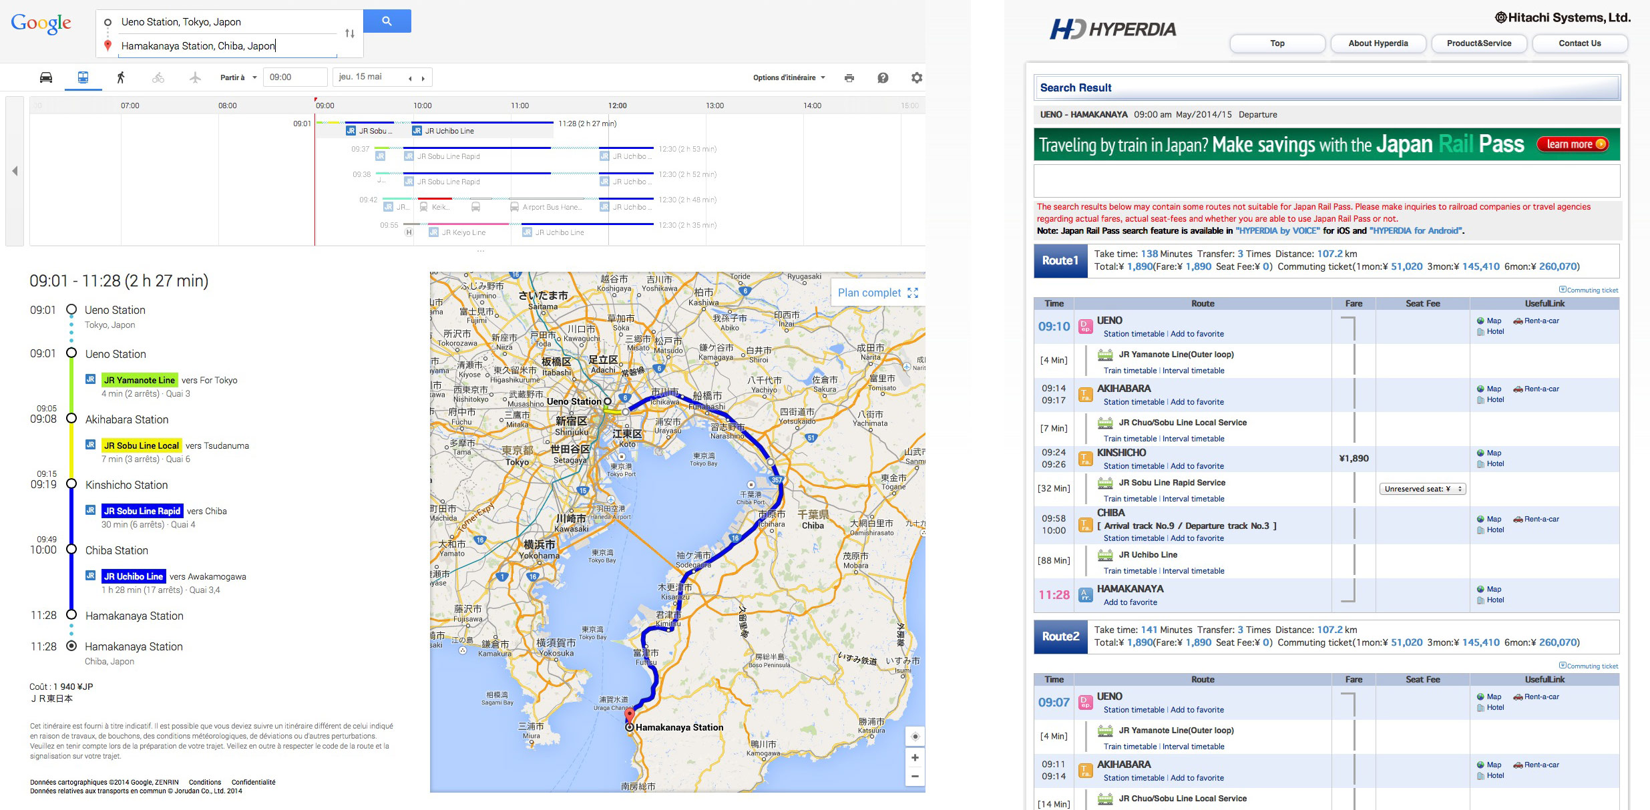Swap origin and destination with reverse arrows
The height and width of the screenshot is (810, 1650).
[x=349, y=33]
